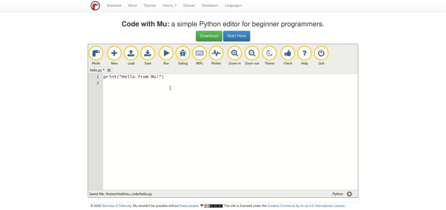Click the Quit power icon
The image size is (446, 210).
pyautogui.click(x=321, y=53)
